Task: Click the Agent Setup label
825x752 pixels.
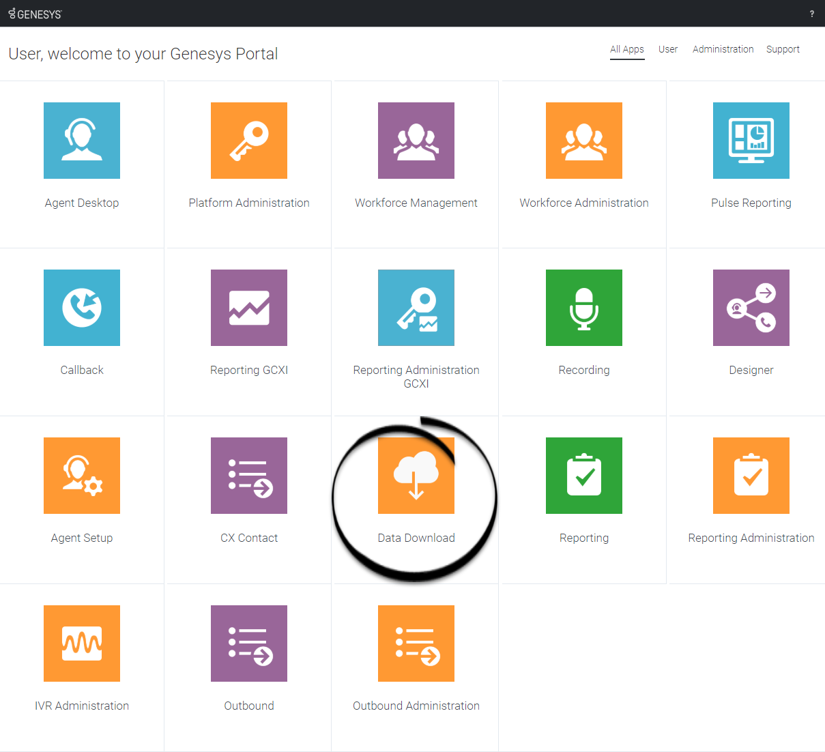Action: (x=82, y=538)
